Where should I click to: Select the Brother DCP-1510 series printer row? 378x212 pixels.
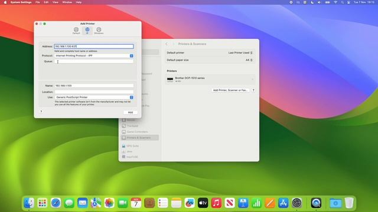pos(210,79)
